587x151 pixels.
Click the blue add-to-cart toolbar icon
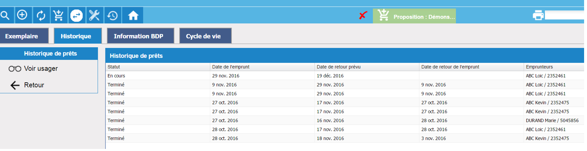tap(59, 16)
